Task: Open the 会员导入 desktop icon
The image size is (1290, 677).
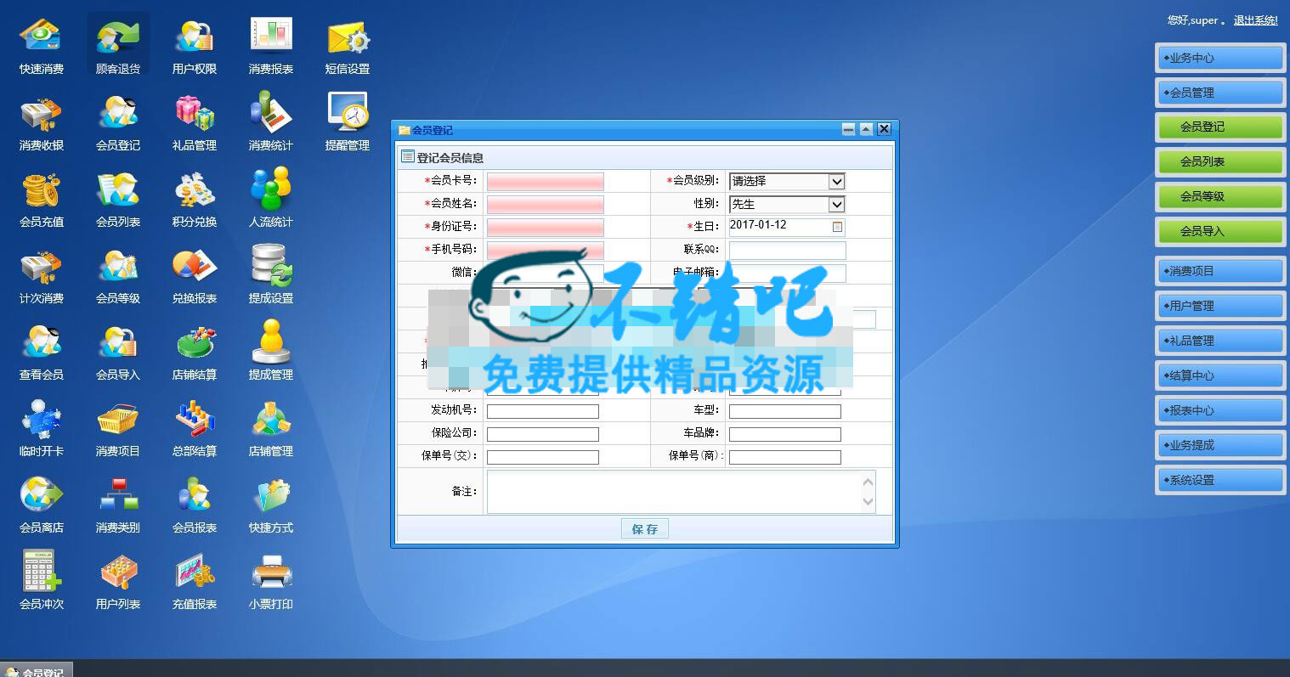Action: (x=117, y=353)
